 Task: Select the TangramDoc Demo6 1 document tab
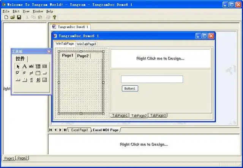tap(71, 27)
